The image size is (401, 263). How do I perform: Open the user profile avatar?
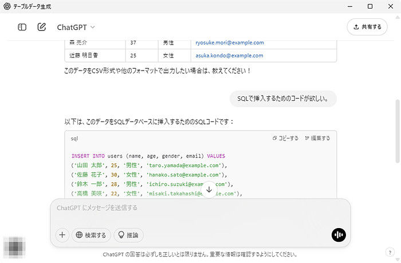[15, 247]
